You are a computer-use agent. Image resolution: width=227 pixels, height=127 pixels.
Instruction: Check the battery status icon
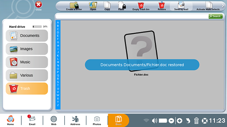[x=163, y=121]
